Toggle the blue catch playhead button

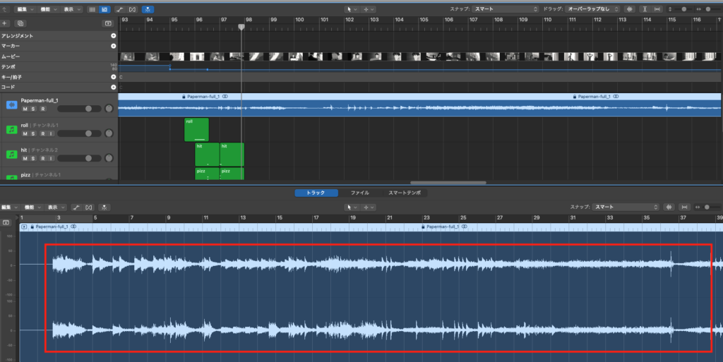148,9
